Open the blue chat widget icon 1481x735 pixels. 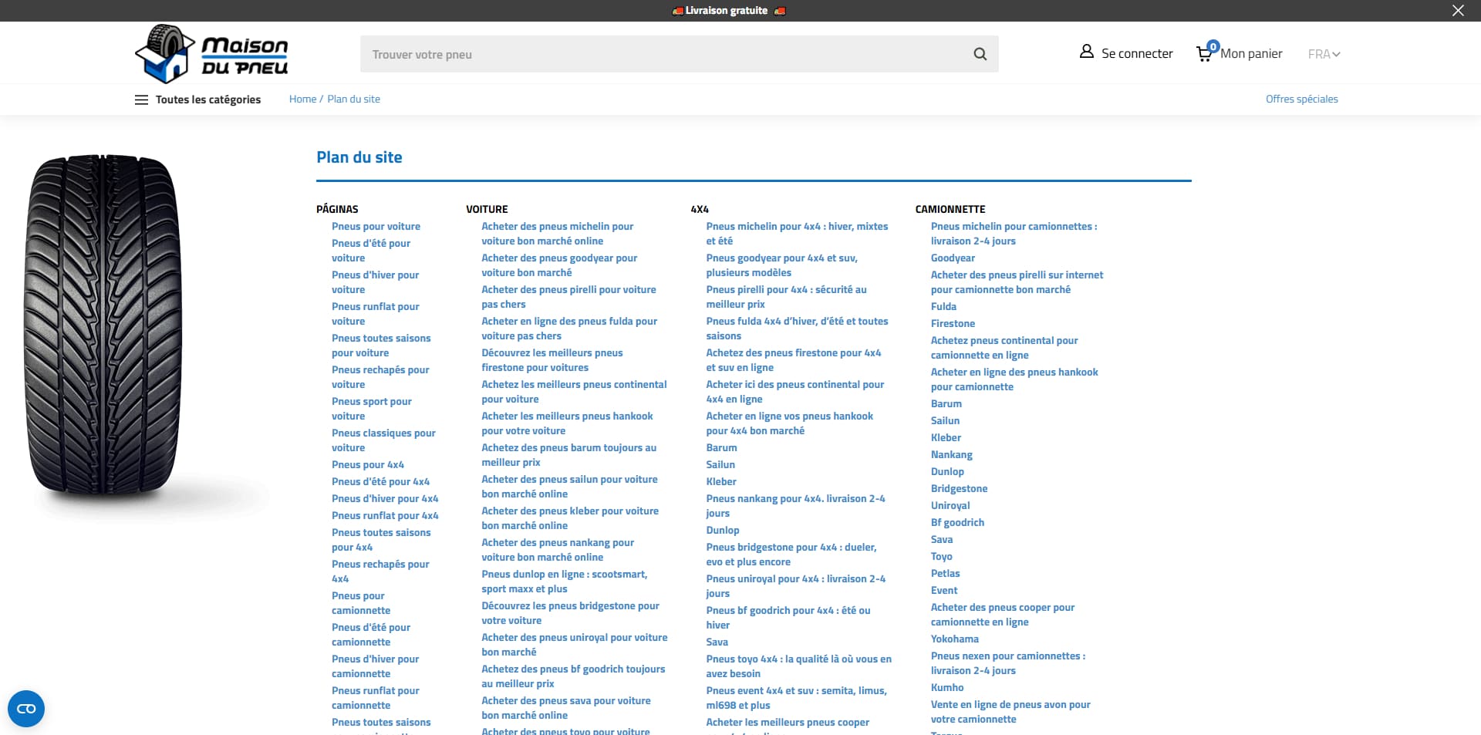coord(26,709)
